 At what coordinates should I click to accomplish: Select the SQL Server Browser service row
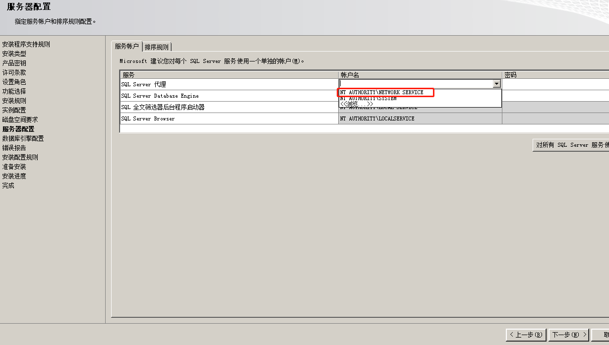coord(229,118)
